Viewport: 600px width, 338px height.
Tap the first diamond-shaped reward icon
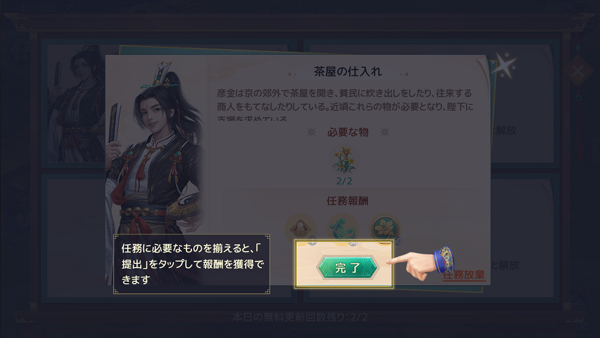[x=301, y=229]
